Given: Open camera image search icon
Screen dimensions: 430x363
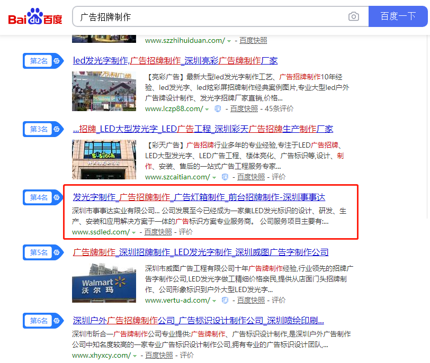Looking at the screenshot, I should (x=354, y=16).
